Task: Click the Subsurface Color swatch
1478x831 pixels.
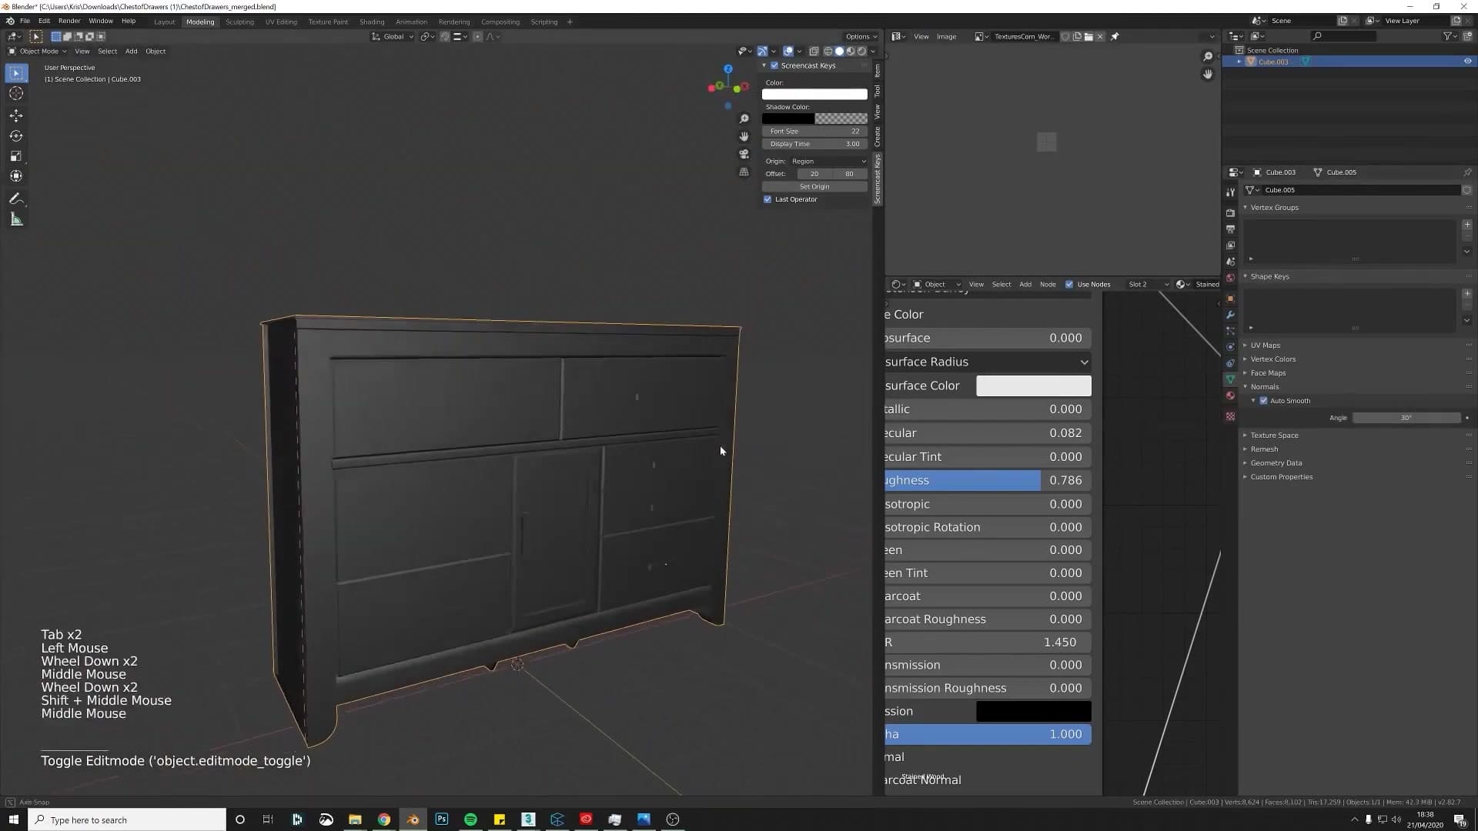Action: (x=1033, y=385)
